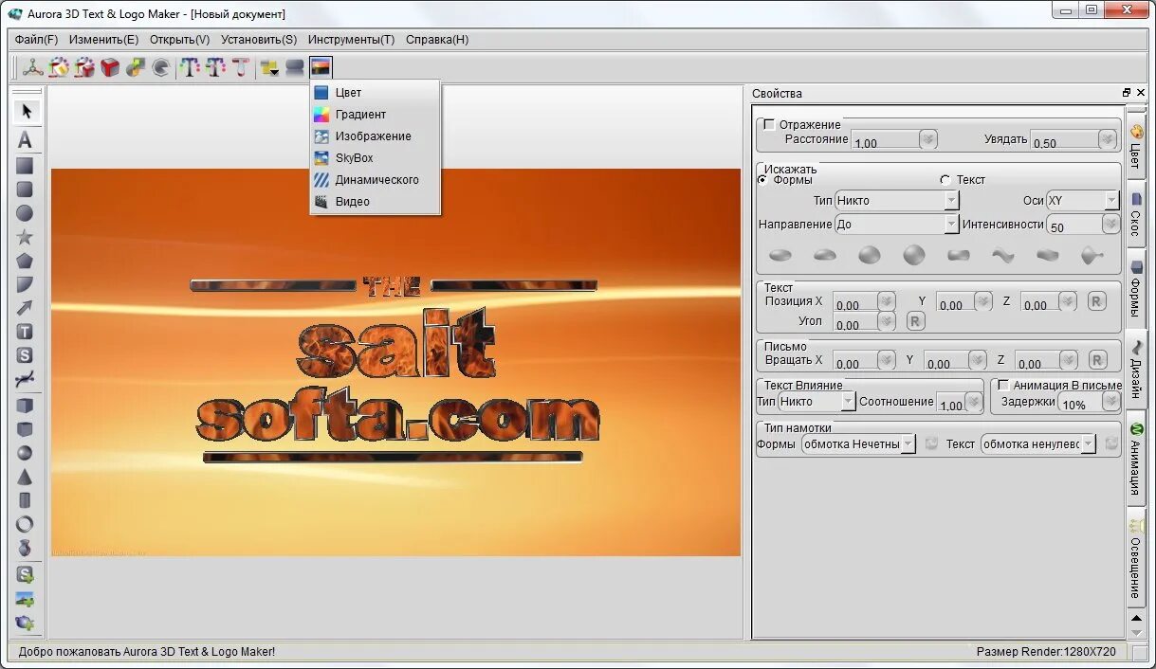
Task: Open the Формы обмотка Нечетны dropdown
Action: click(858, 443)
